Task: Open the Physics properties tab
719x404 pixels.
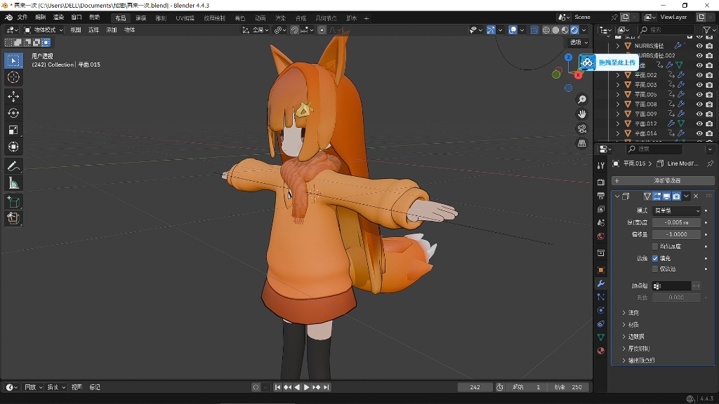Action: [x=601, y=310]
